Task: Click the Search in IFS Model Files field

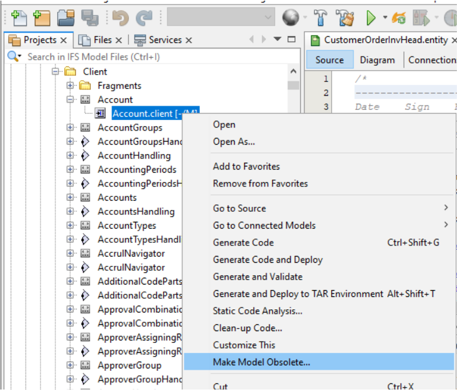Action: tap(93, 57)
